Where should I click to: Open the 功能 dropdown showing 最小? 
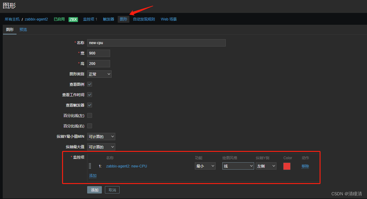coord(205,166)
